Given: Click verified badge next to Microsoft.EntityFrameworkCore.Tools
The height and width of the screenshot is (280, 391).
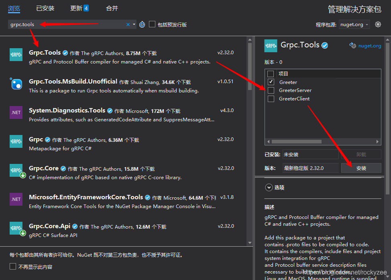Looking at the screenshot, I should (148, 197).
